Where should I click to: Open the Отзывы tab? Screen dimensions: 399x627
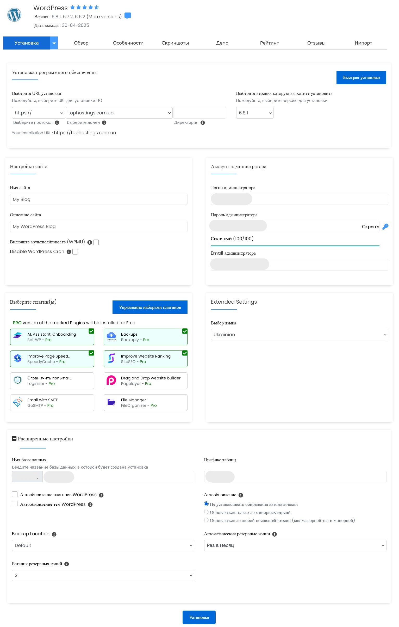(x=316, y=43)
